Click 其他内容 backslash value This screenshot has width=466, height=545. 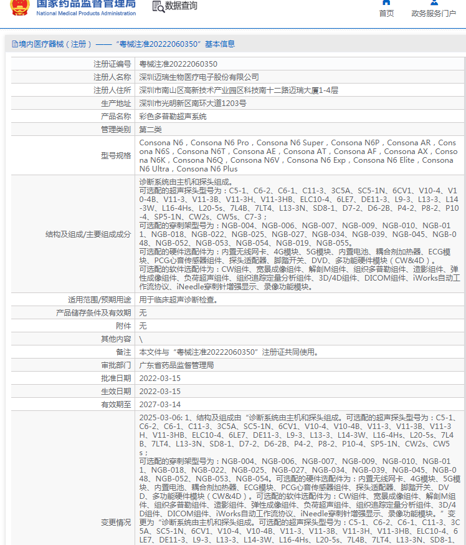tap(141, 339)
